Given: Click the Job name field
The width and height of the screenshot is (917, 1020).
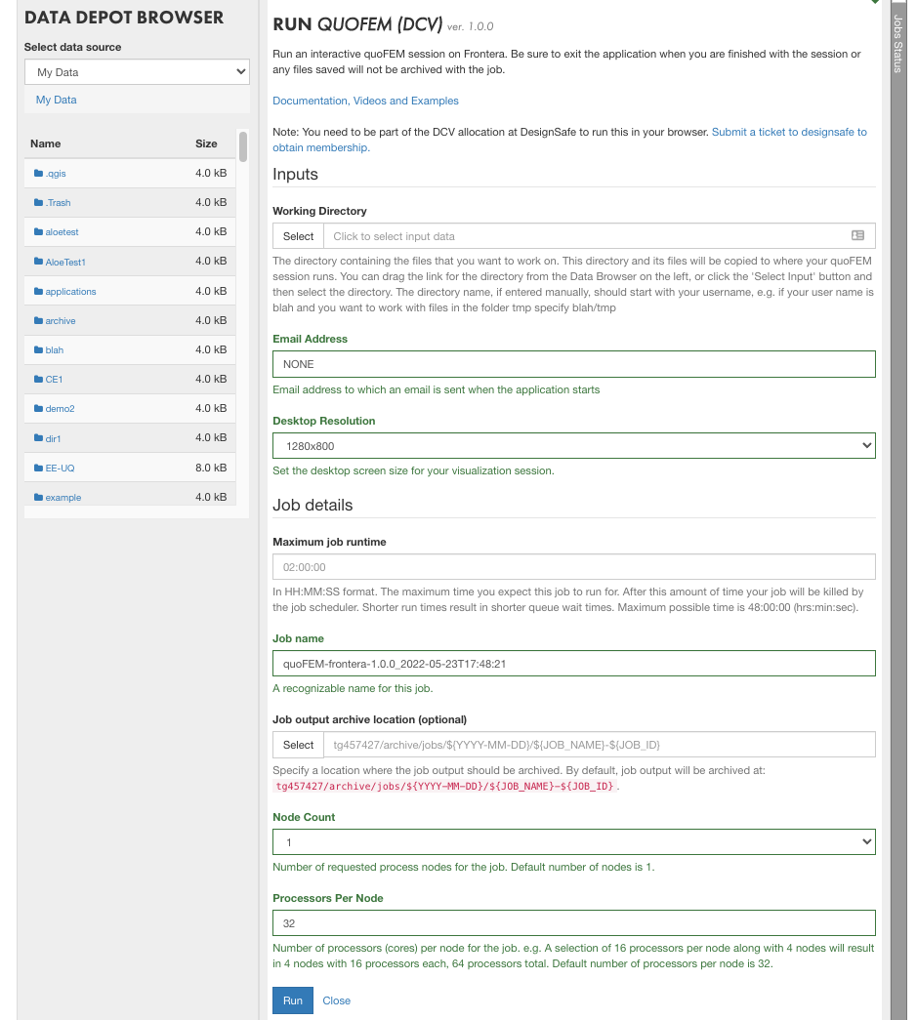Looking at the screenshot, I should [573, 664].
